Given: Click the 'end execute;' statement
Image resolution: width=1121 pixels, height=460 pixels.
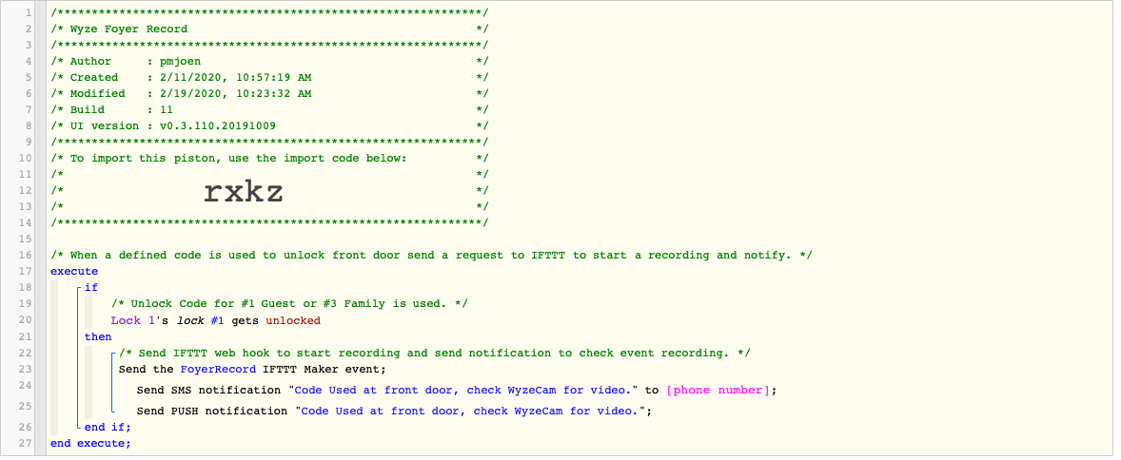Looking at the screenshot, I should point(90,444).
